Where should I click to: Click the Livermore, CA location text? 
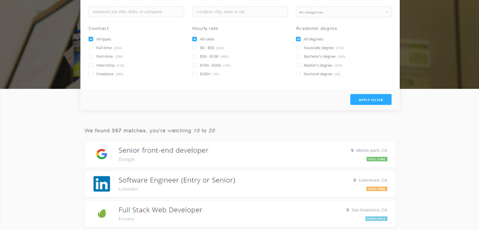click(372, 180)
